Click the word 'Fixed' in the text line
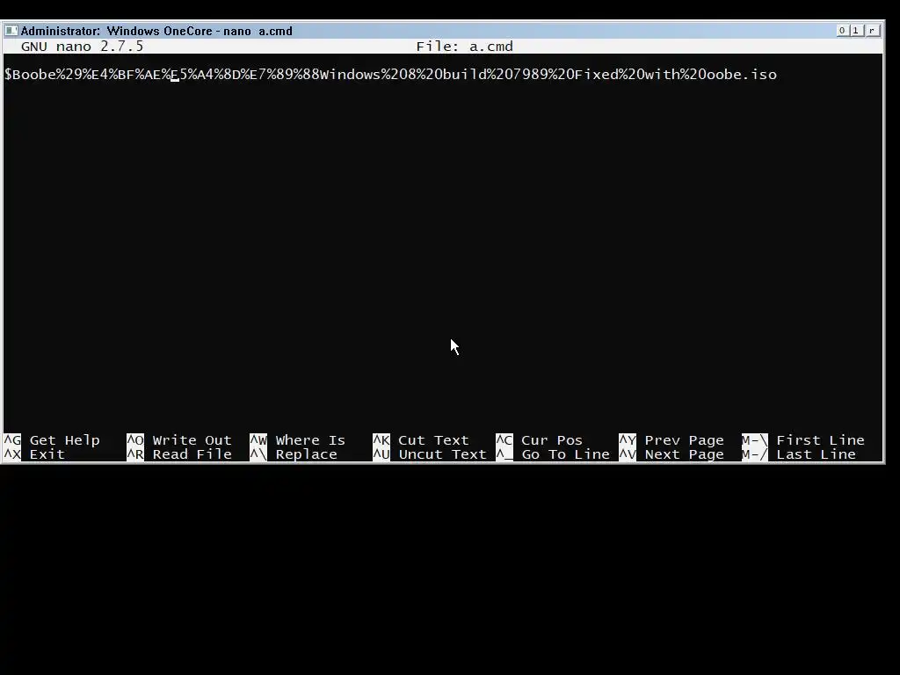The width and height of the screenshot is (900, 675). pyautogui.click(x=596, y=75)
